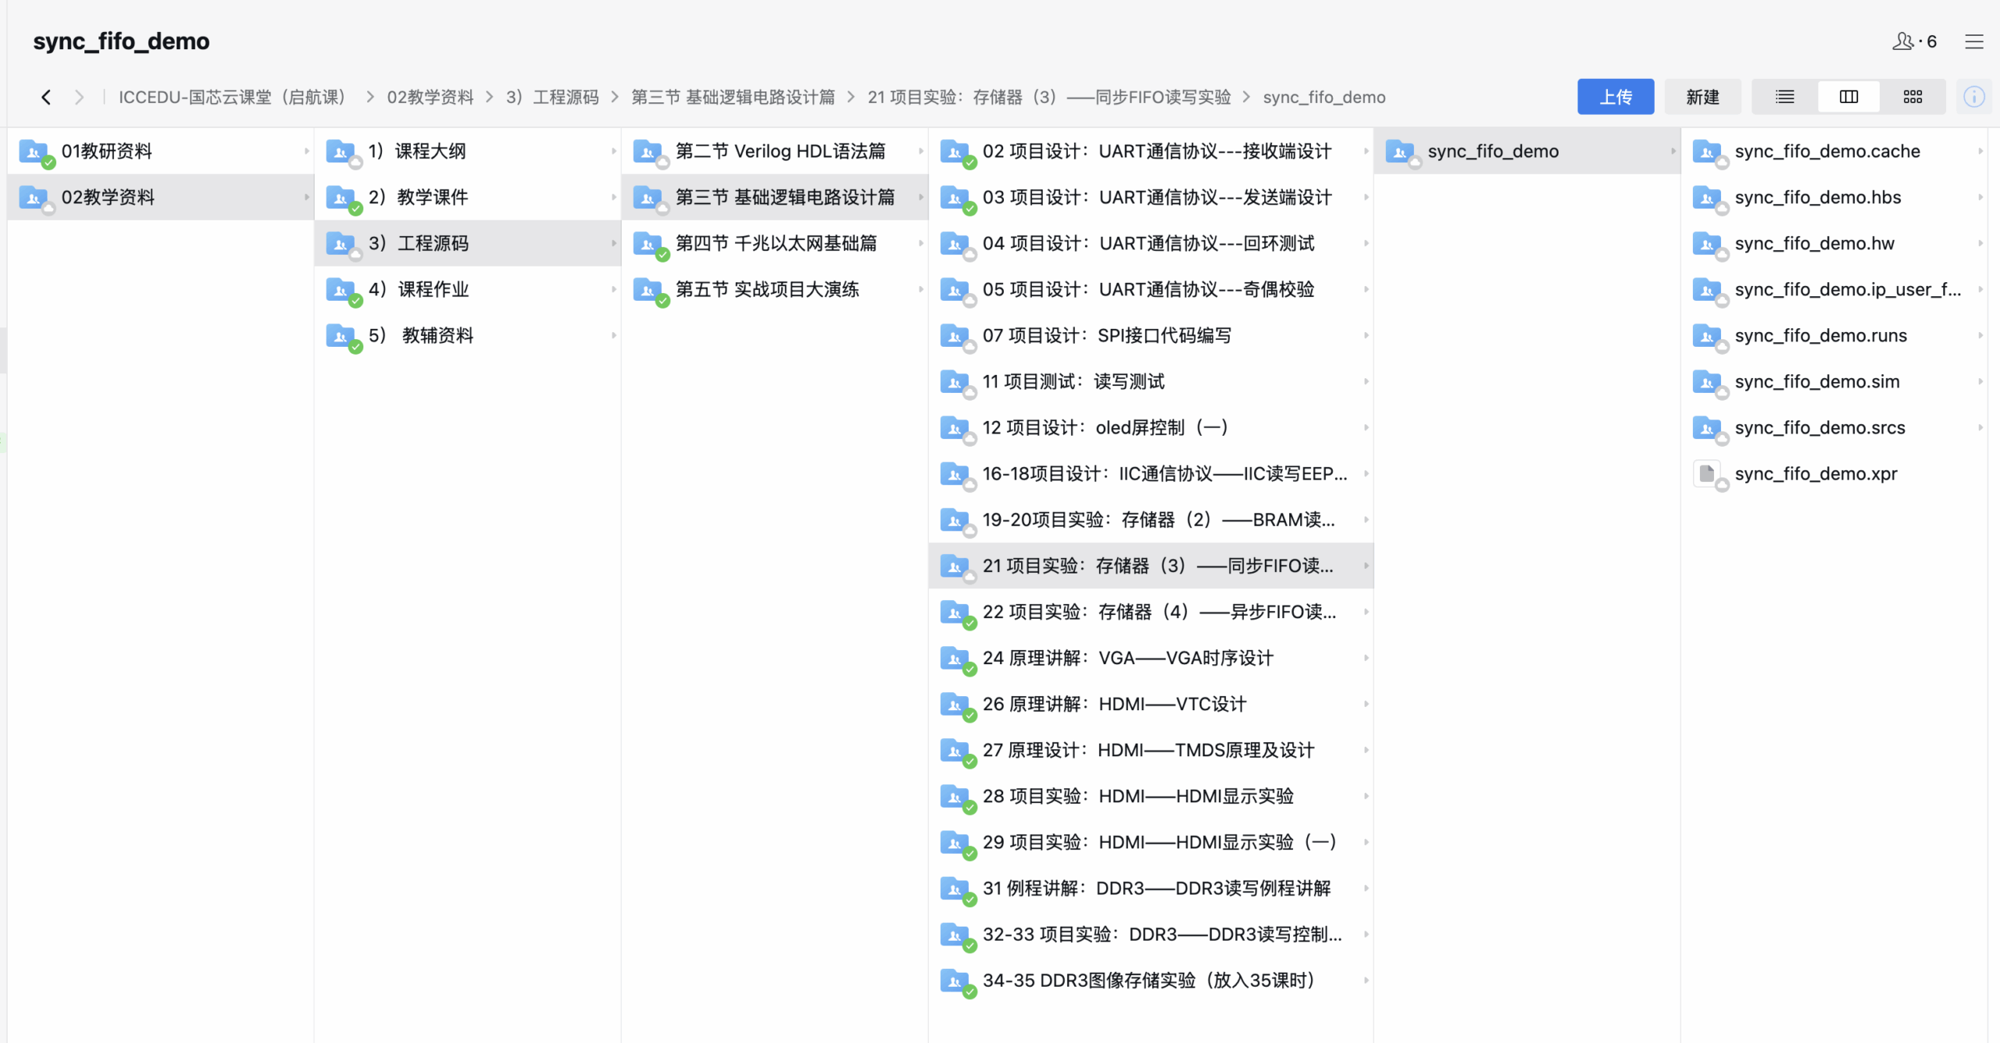Click the 01教研资料 shared folder icon

click(x=34, y=151)
